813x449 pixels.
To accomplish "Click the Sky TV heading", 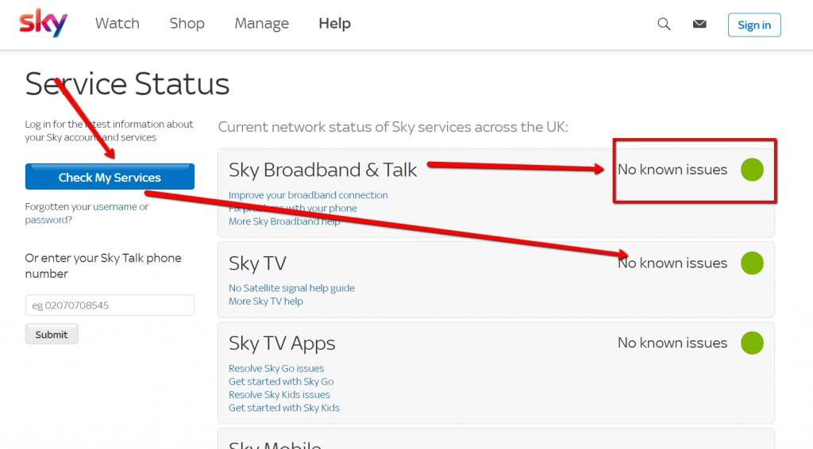I will point(258,263).
